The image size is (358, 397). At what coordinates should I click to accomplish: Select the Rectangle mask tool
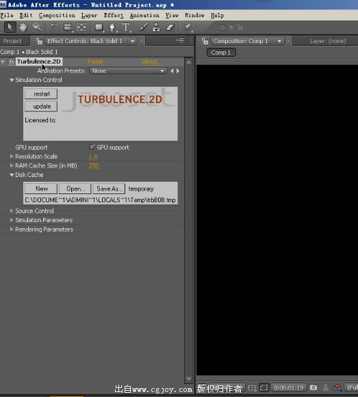99,27
